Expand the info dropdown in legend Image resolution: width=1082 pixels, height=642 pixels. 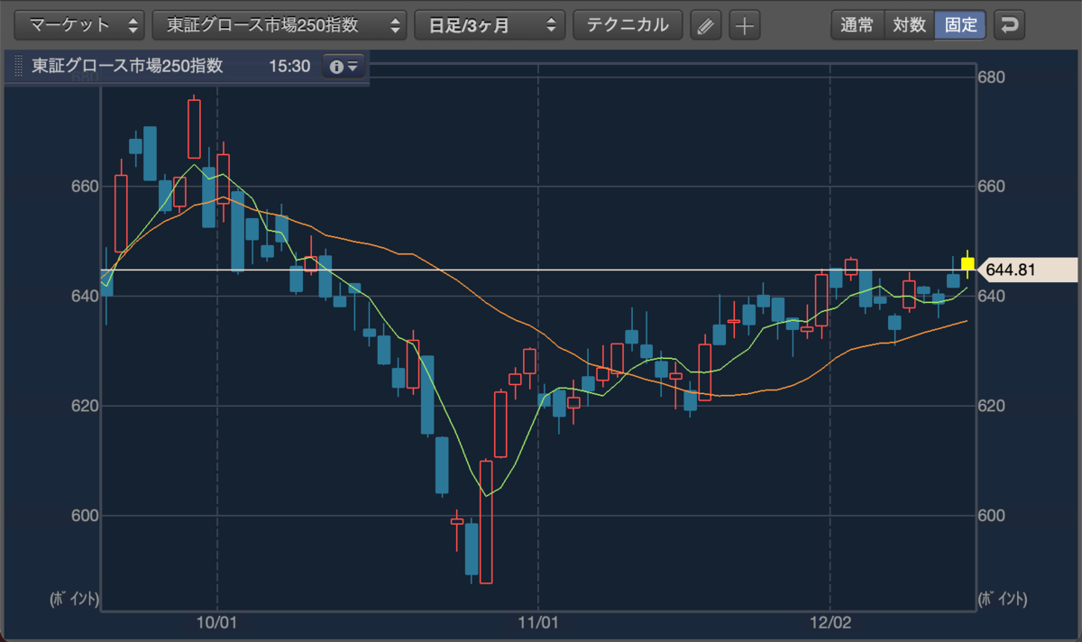[344, 67]
